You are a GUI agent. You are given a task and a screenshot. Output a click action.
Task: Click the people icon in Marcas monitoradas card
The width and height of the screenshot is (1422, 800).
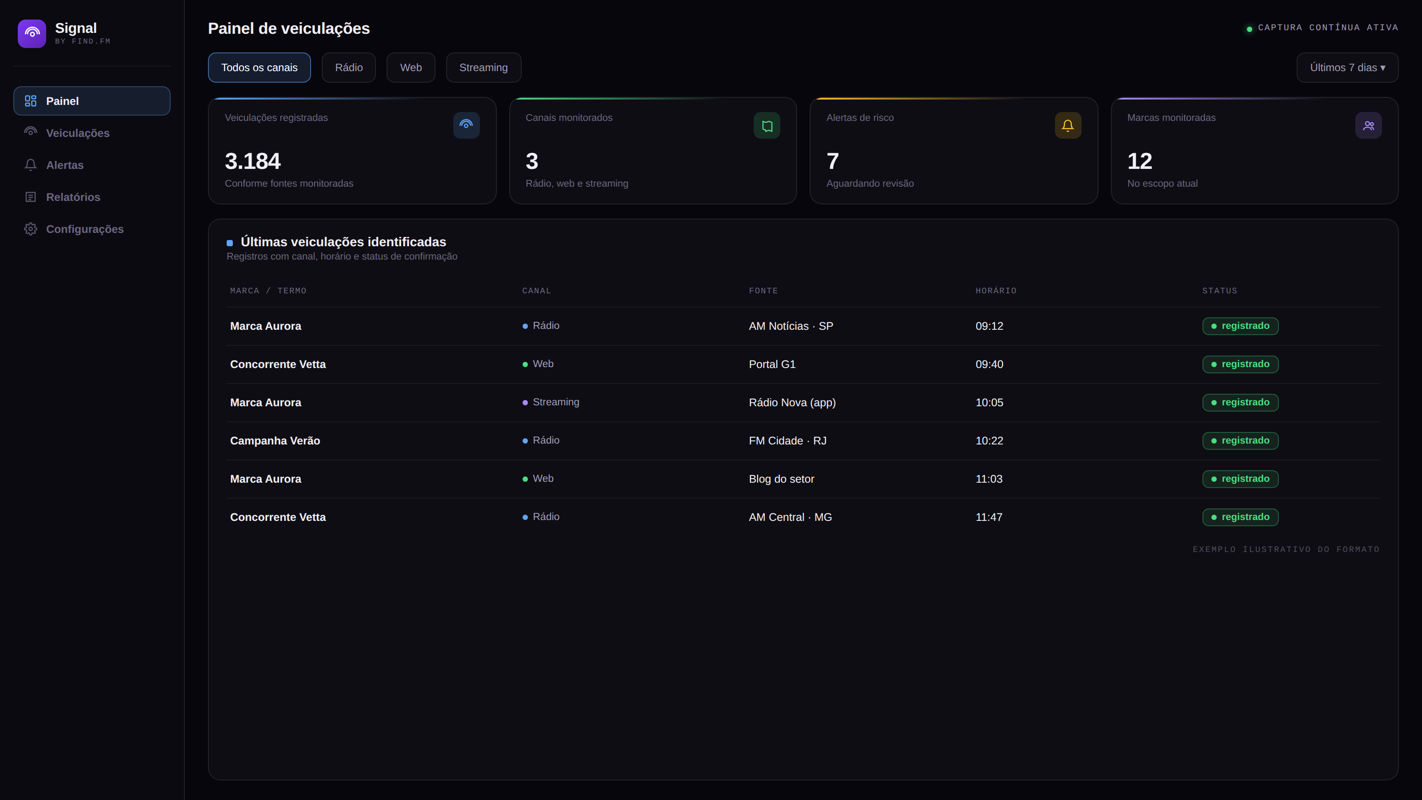pos(1369,125)
